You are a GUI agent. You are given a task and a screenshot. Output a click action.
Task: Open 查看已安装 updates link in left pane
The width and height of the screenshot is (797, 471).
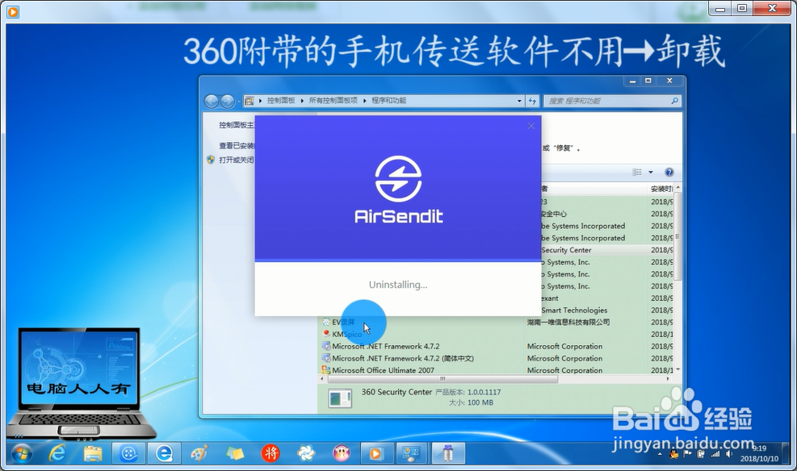[237, 146]
